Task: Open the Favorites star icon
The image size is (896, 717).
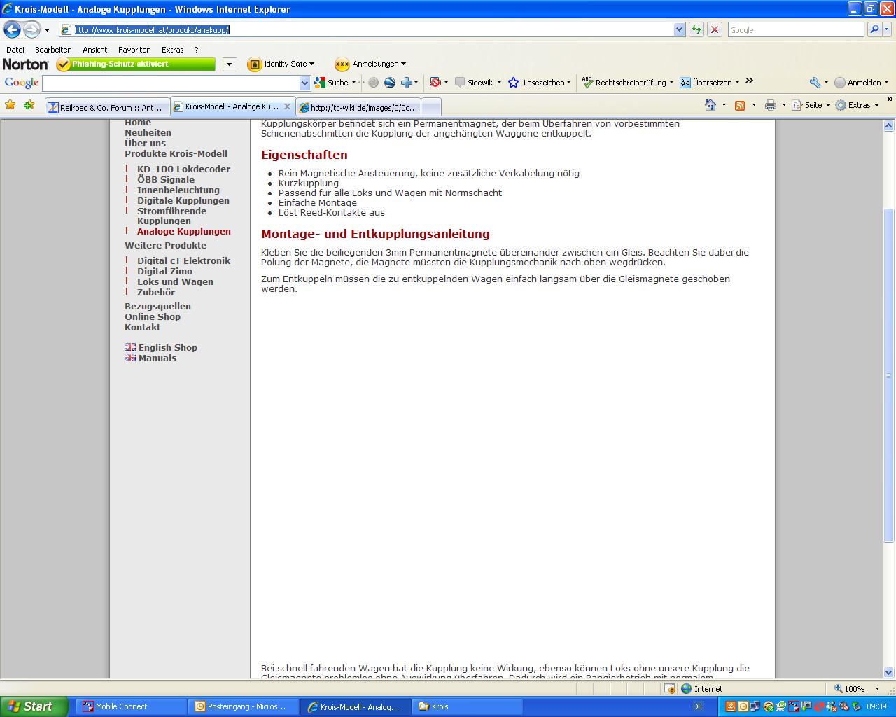Action: [x=10, y=105]
